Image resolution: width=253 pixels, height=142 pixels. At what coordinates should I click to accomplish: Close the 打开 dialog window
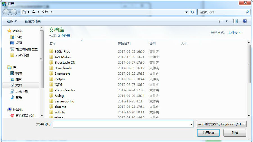pos(245,3)
